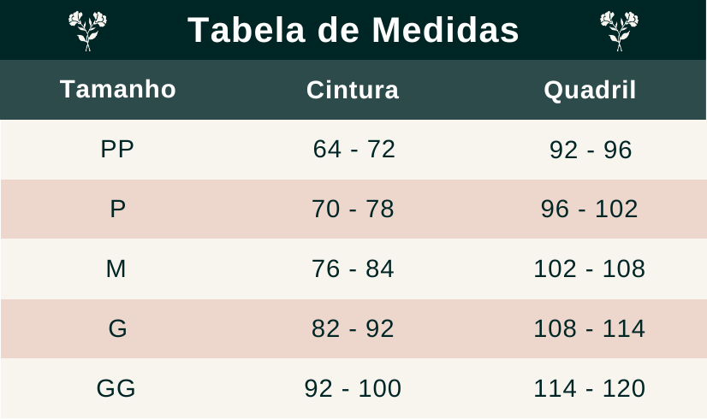
Task: Select the G size cell
Action: (x=117, y=328)
